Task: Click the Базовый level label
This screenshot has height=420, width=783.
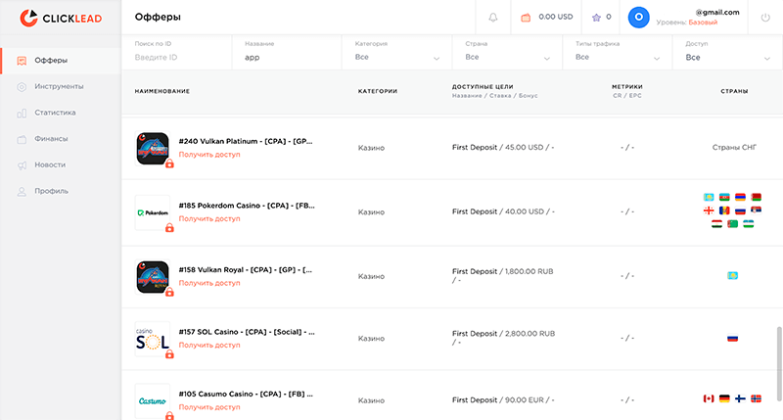Action: point(703,23)
